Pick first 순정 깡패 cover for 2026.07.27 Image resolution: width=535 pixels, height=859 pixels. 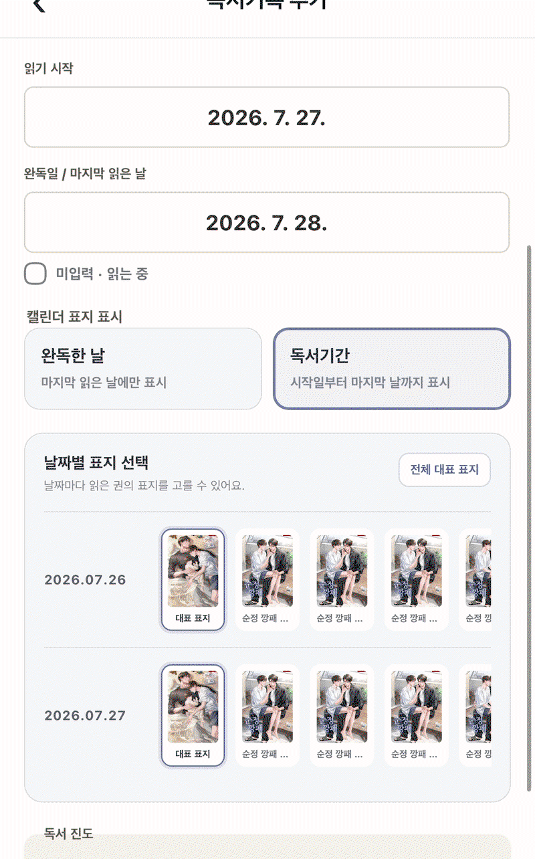click(267, 715)
